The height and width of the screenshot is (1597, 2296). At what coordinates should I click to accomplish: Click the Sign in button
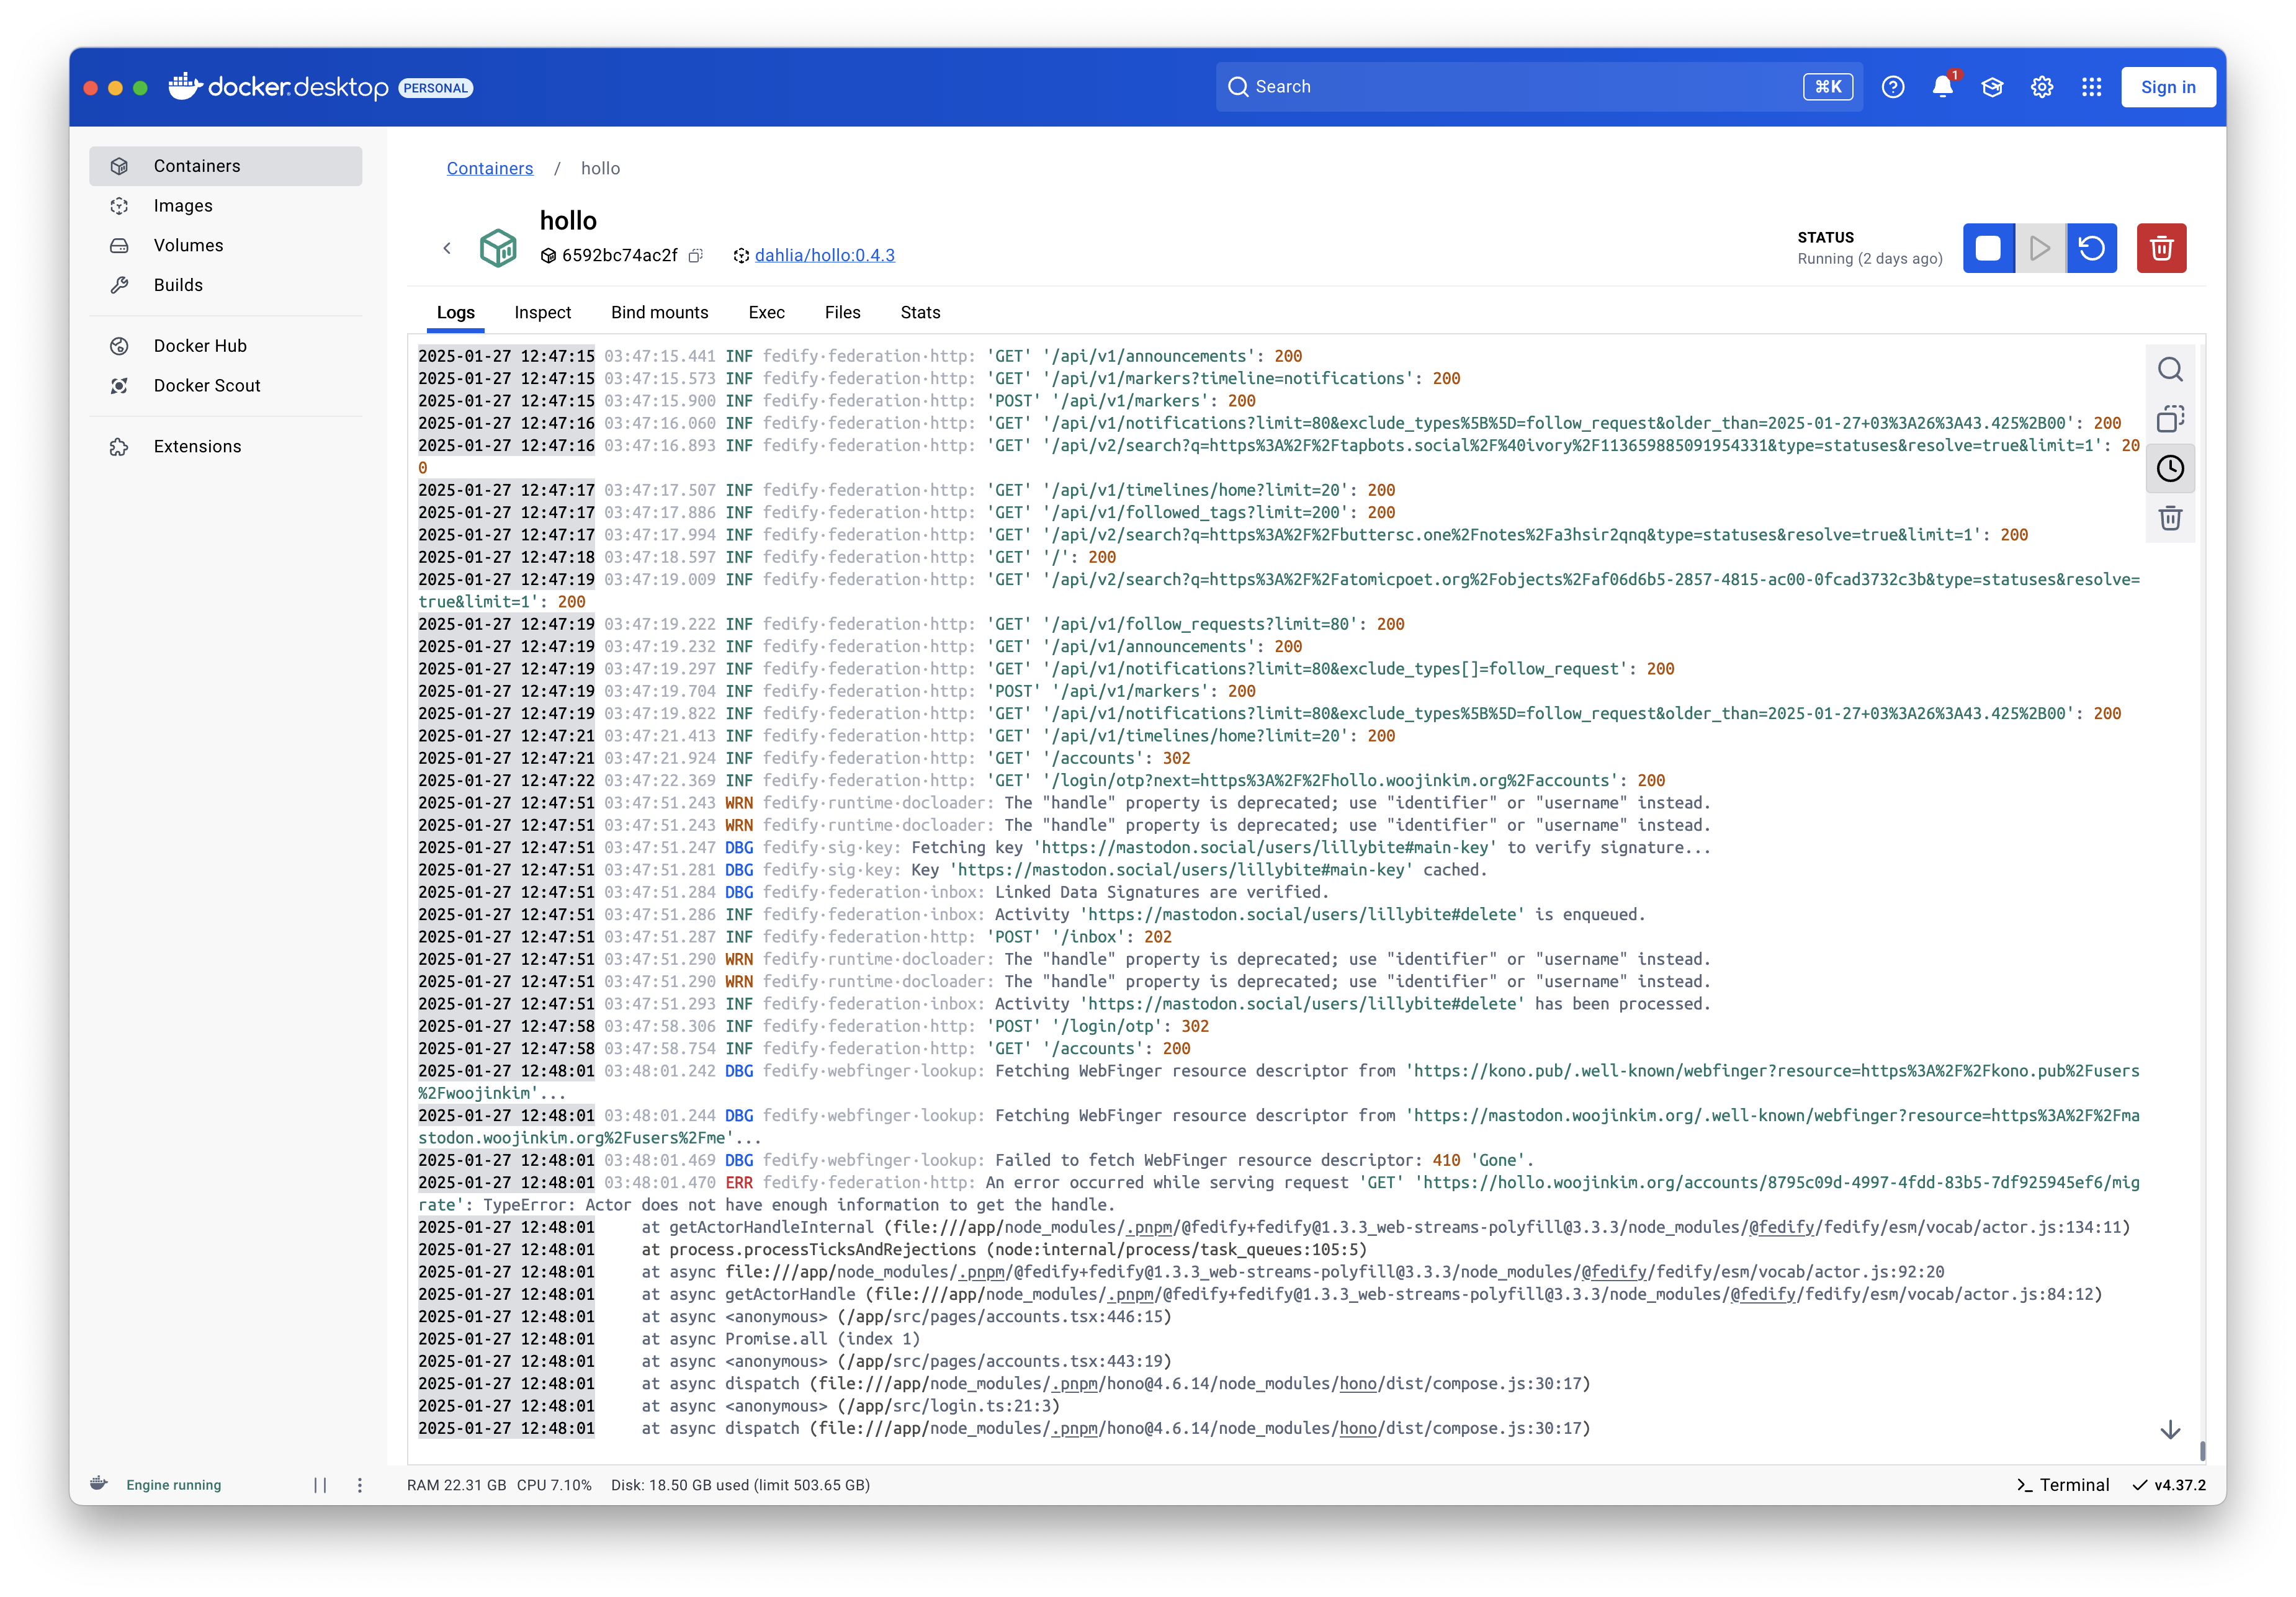point(2168,87)
